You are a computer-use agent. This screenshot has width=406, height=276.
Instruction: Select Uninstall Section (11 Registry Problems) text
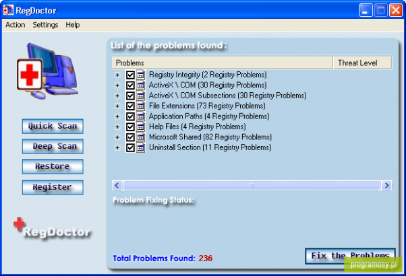[210, 147]
